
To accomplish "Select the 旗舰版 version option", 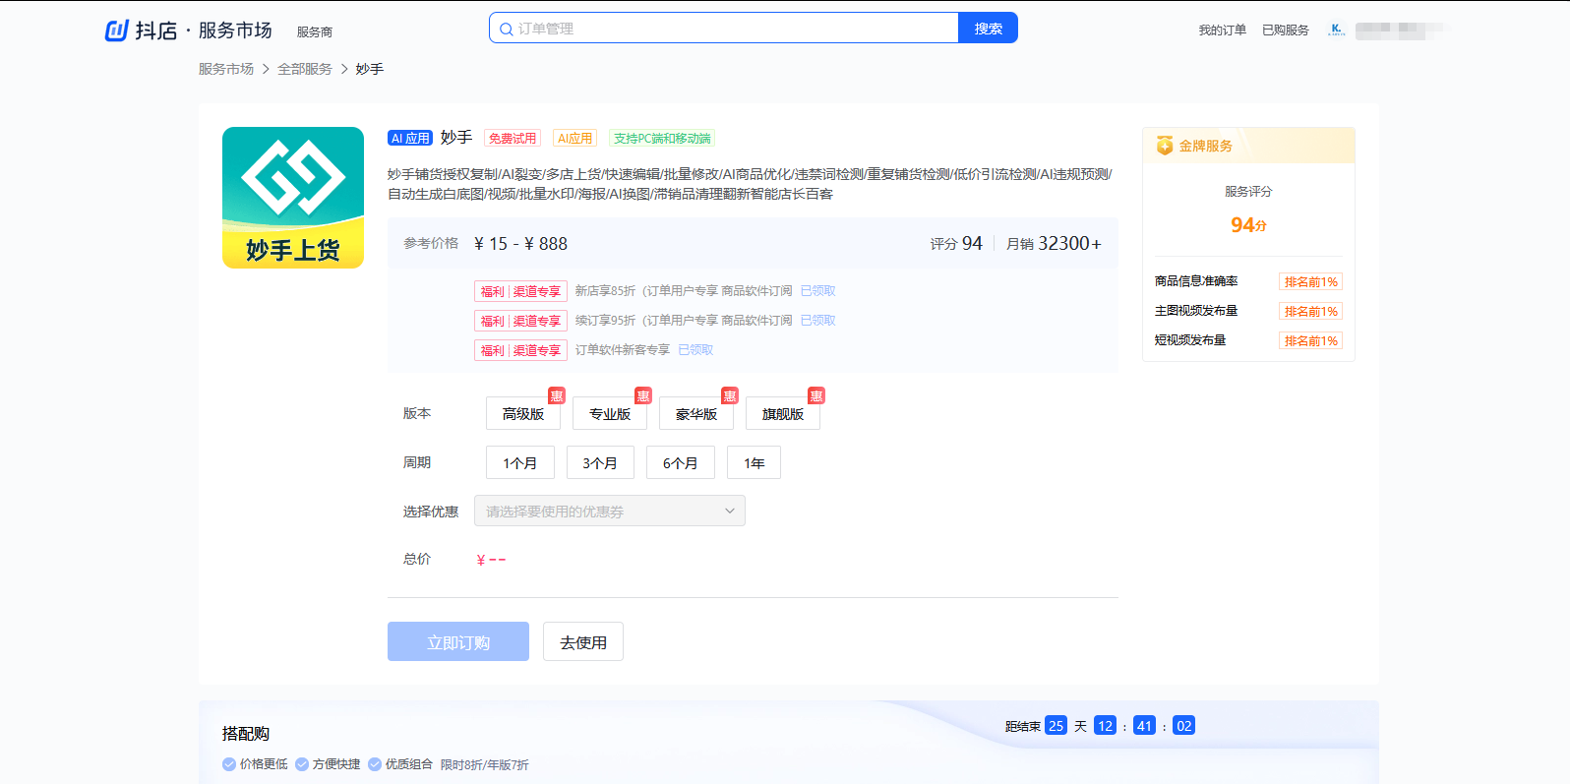I will [783, 413].
